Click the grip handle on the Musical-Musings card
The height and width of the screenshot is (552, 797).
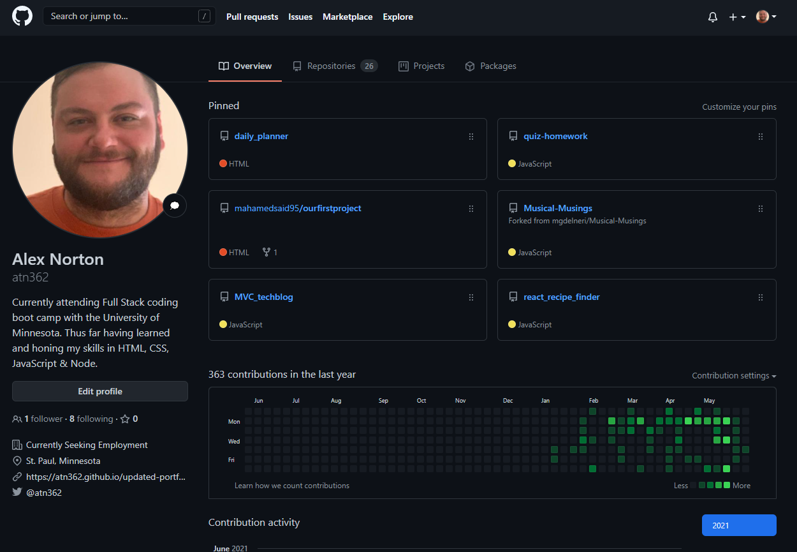tap(761, 209)
